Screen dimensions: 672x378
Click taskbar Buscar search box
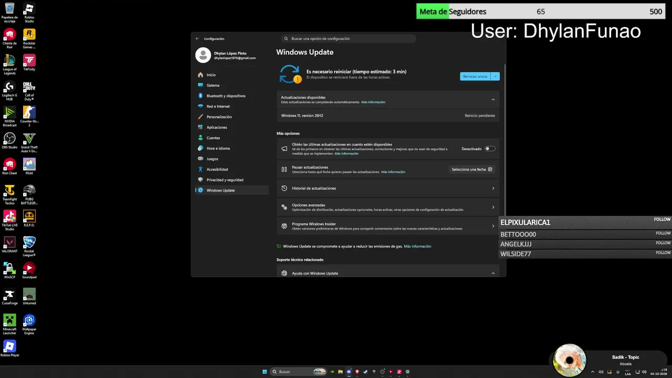tap(299, 372)
